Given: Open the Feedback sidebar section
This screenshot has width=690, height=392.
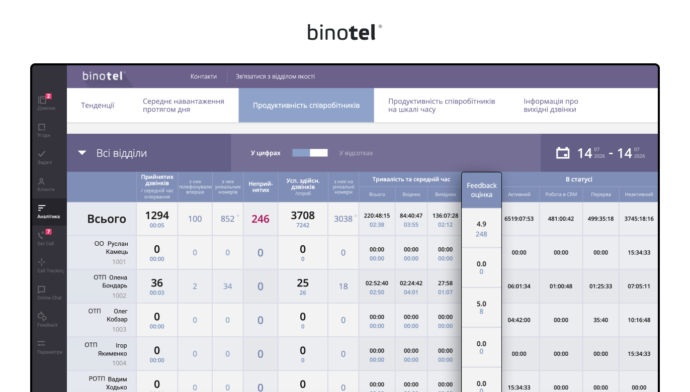Looking at the screenshot, I should click(47, 320).
